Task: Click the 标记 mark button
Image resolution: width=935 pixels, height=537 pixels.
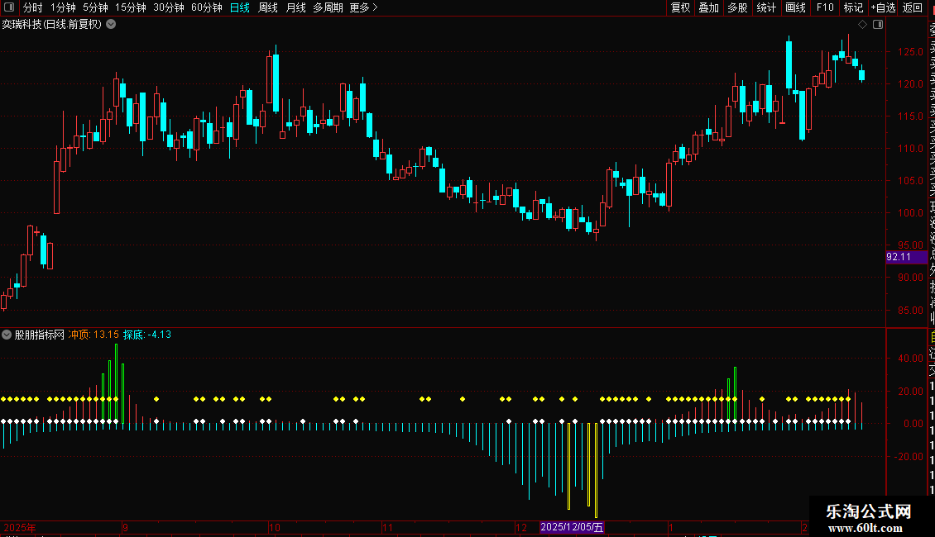Action: tap(853, 7)
